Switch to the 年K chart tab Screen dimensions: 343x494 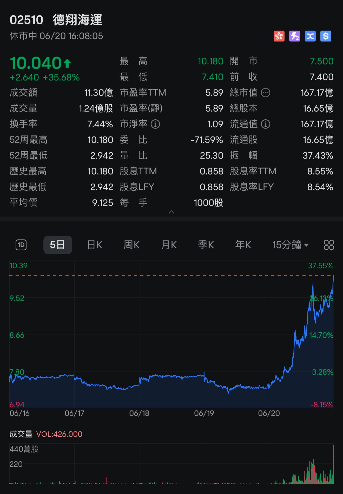coord(243,245)
